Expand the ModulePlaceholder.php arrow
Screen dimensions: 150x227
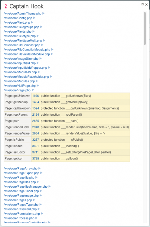[x=51, y=77]
